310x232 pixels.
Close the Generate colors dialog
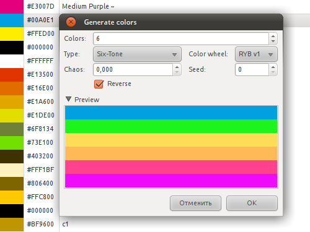click(x=71, y=22)
